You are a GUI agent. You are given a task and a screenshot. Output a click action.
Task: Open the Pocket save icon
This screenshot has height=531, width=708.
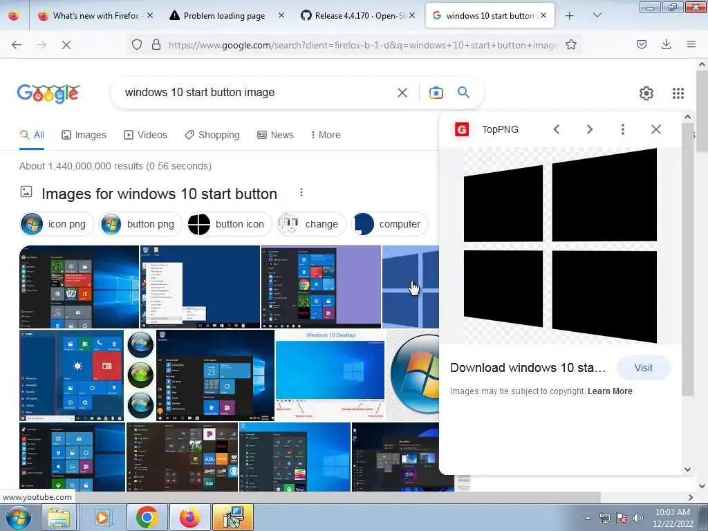(642, 45)
